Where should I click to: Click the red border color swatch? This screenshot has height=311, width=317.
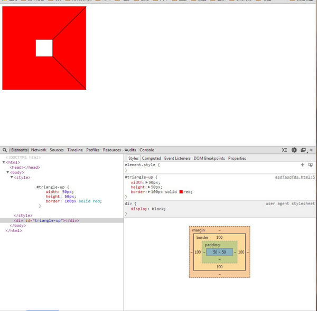(x=181, y=192)
